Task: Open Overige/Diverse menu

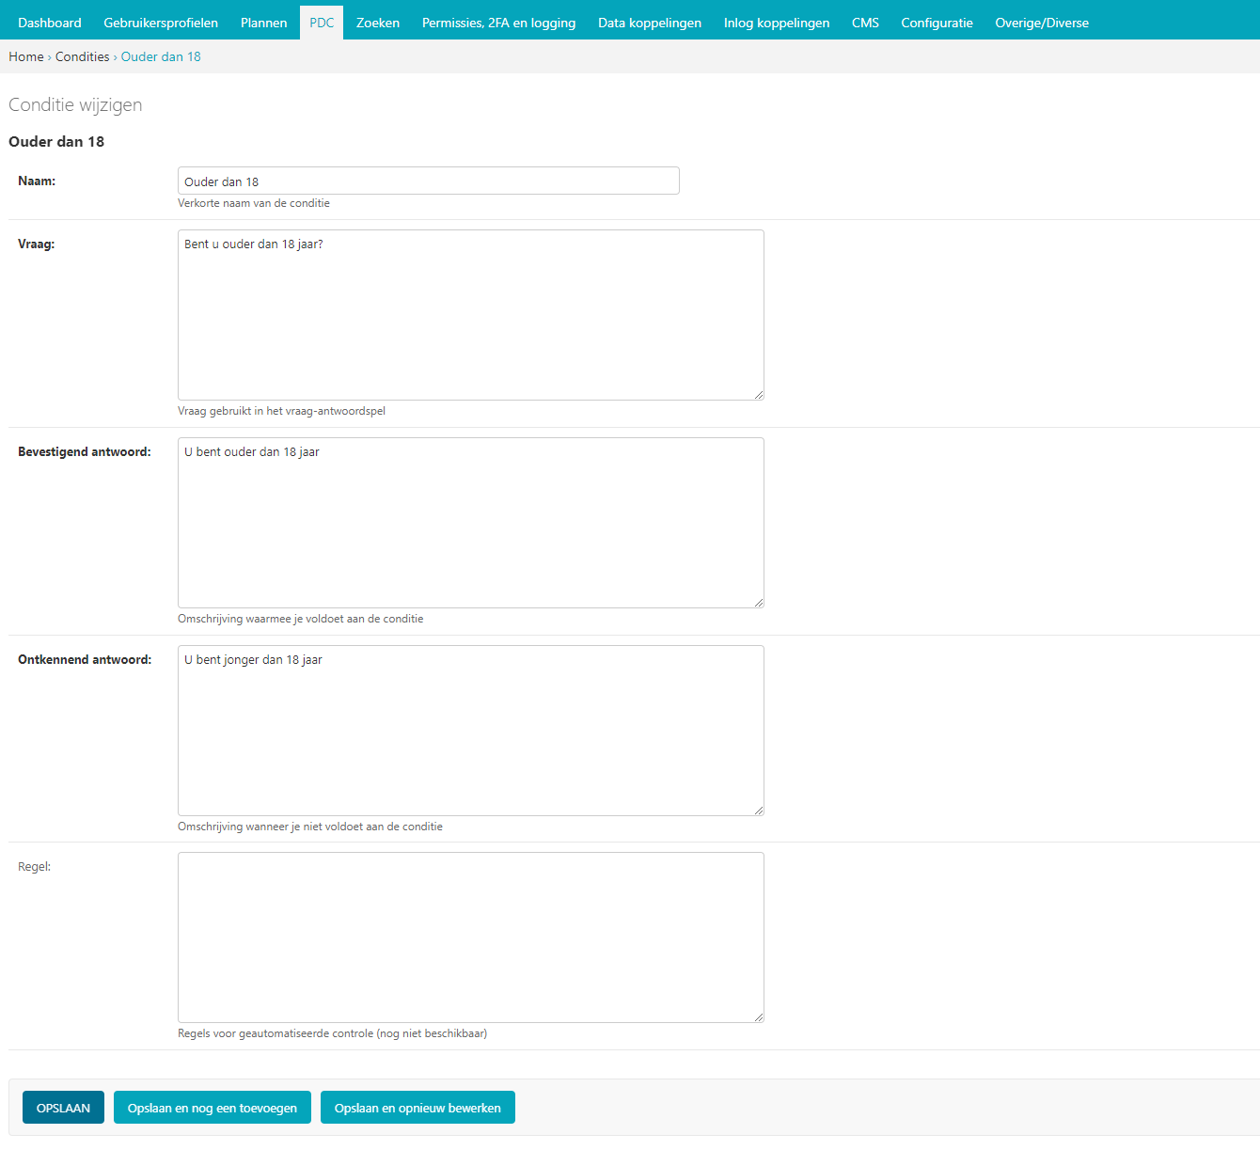Action: pyautogui.click(x=1042, y=23)
